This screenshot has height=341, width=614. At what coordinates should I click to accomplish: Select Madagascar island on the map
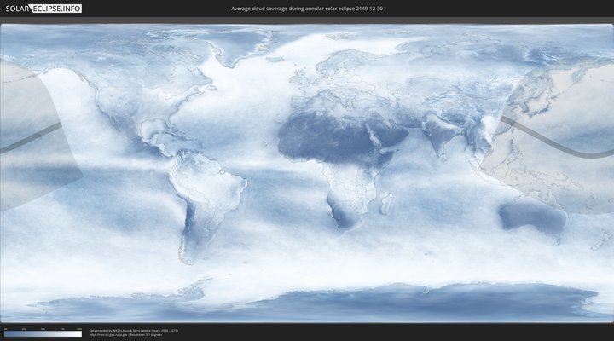click(x=386, y=203)
